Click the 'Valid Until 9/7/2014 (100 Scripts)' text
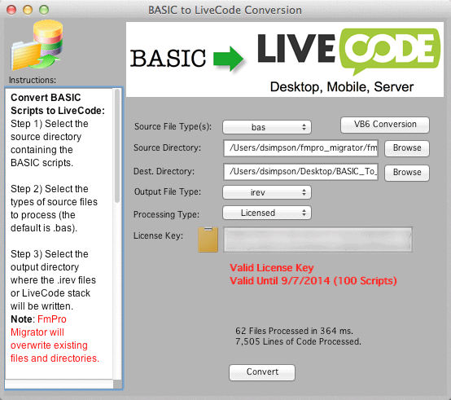This screenshot has width=451, height=400. coord(313,281)
